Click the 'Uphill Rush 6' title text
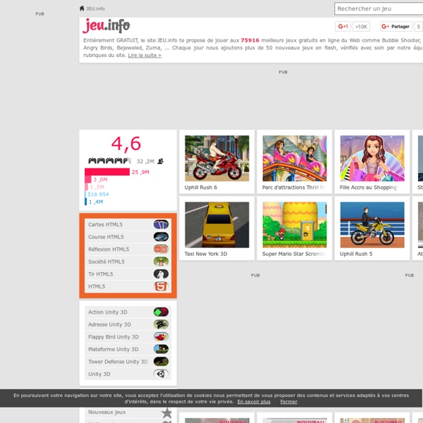 [x=201, y=188]
